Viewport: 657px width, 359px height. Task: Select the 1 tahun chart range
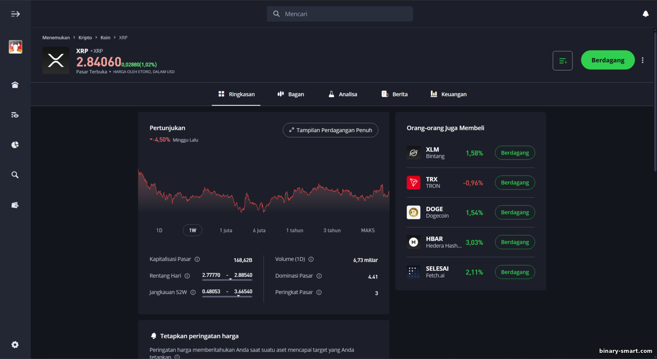(x=294, y=230)
